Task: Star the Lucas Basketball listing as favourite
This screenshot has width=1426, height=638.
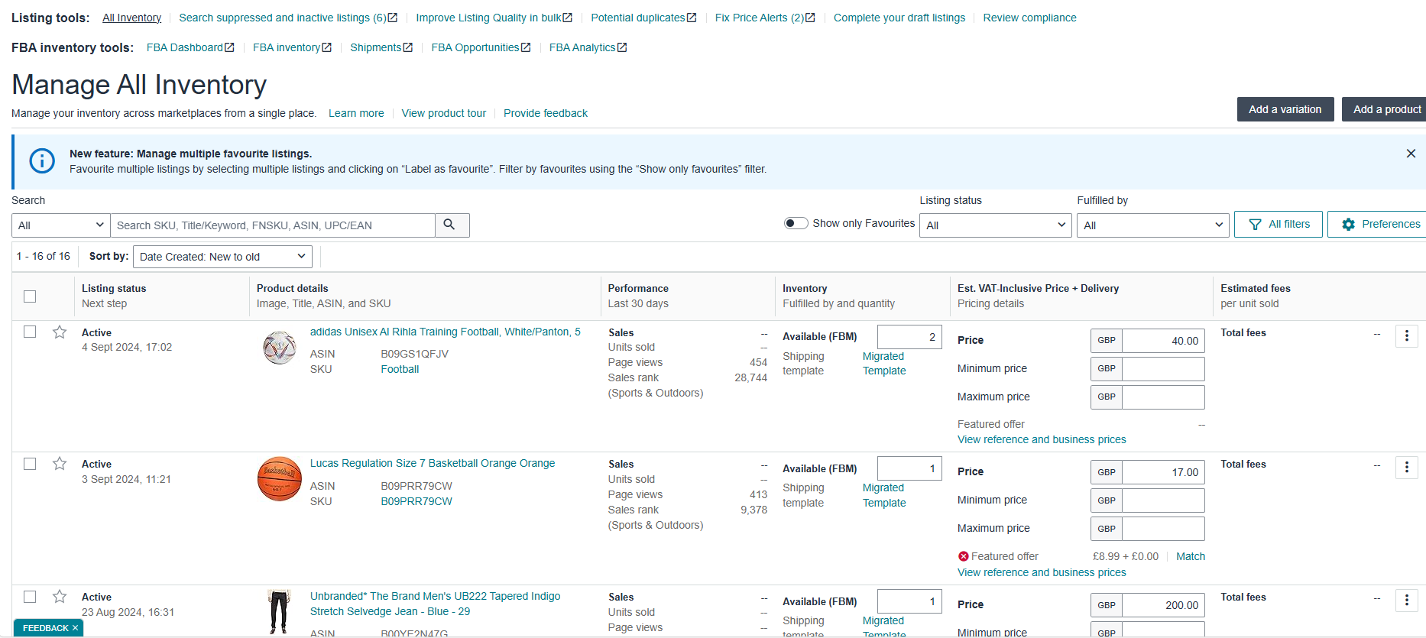Action: [60, 464]
